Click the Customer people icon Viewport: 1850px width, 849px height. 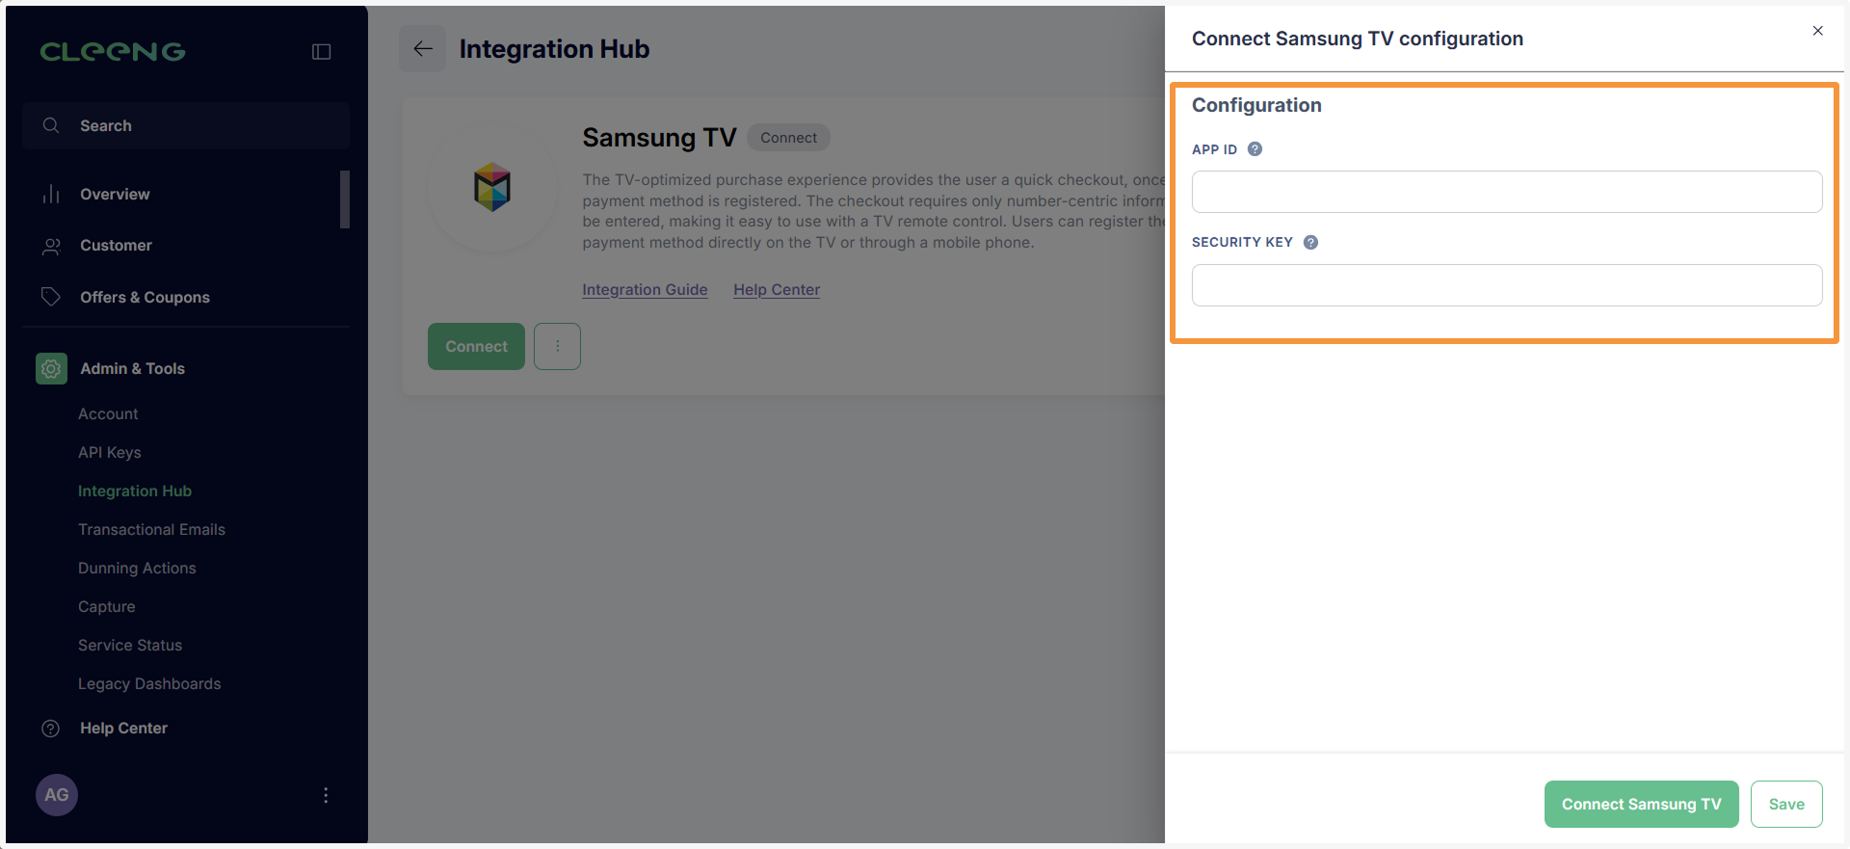coord(51,246)
